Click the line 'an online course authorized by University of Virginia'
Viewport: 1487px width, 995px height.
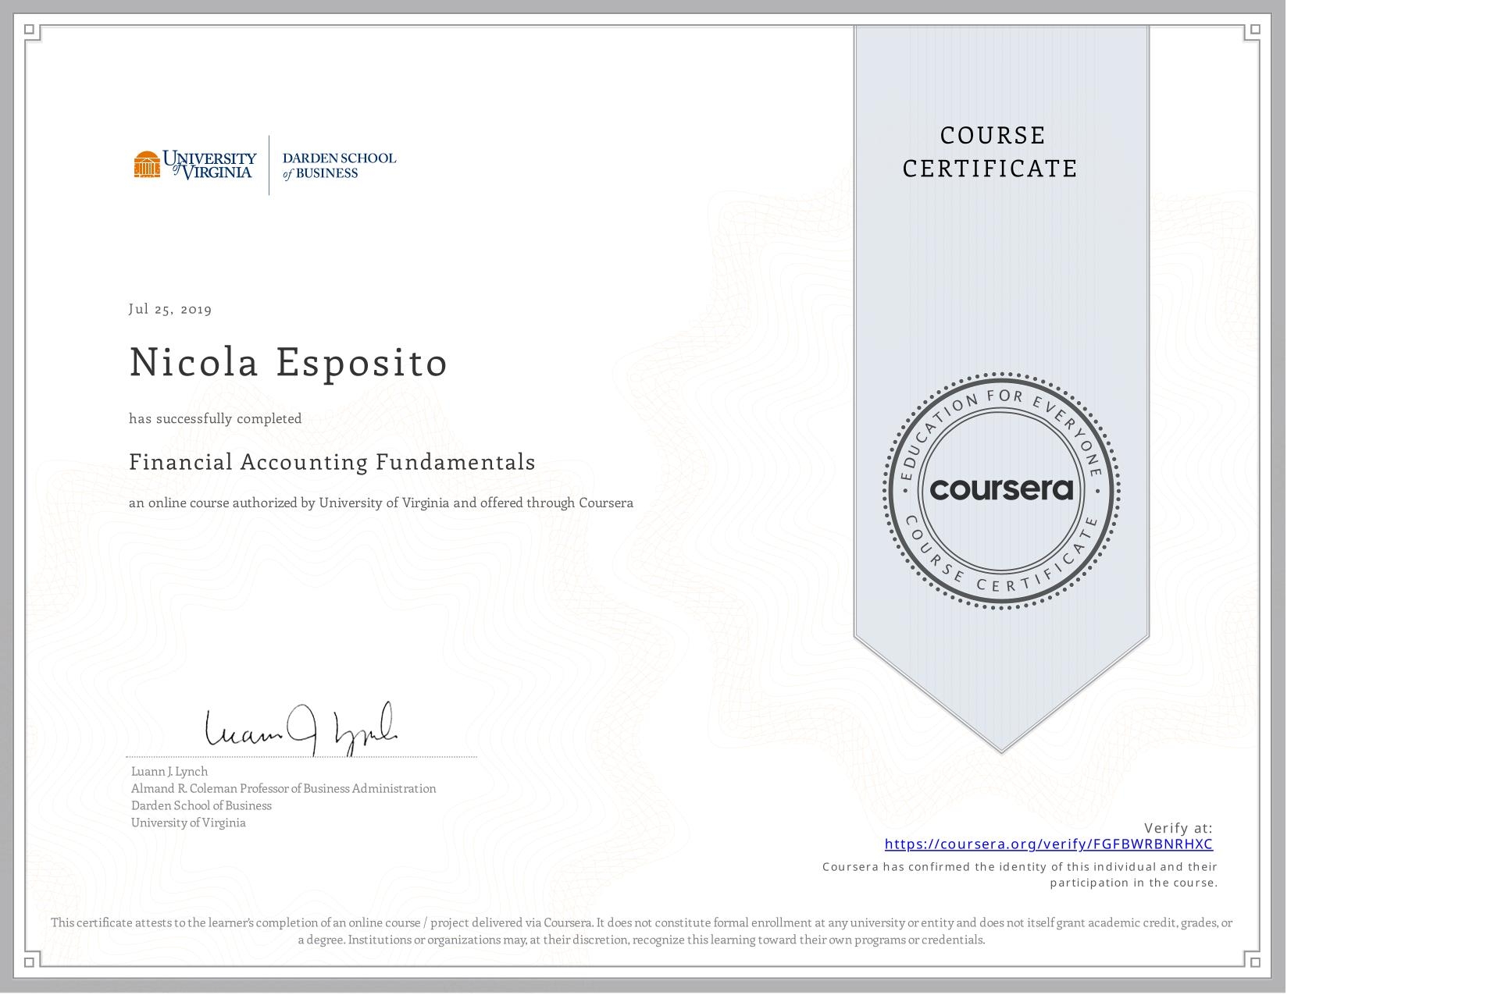point(381,503)
